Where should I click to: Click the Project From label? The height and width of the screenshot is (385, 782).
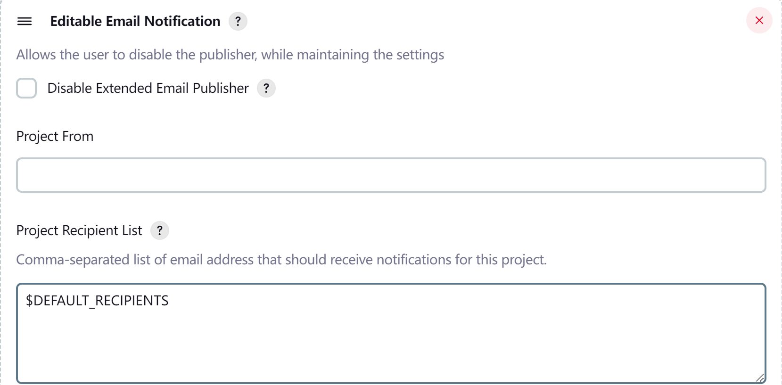click(x=55, y=136)
